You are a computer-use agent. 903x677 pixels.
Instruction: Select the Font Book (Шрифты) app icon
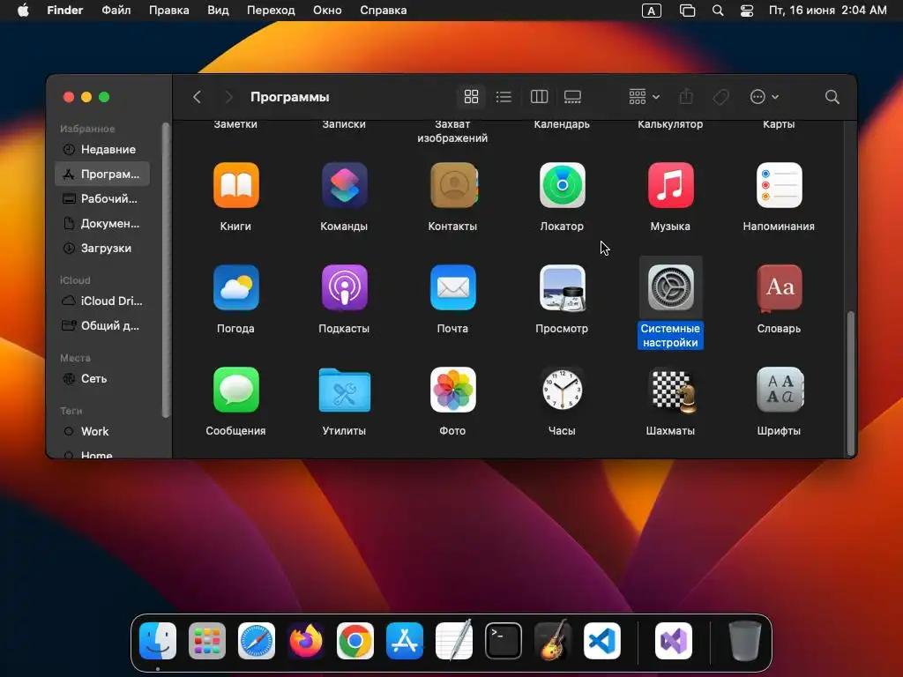780,390
